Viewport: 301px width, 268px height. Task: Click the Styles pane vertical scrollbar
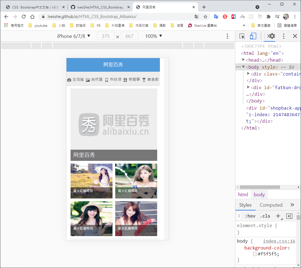tap(298, 217)
